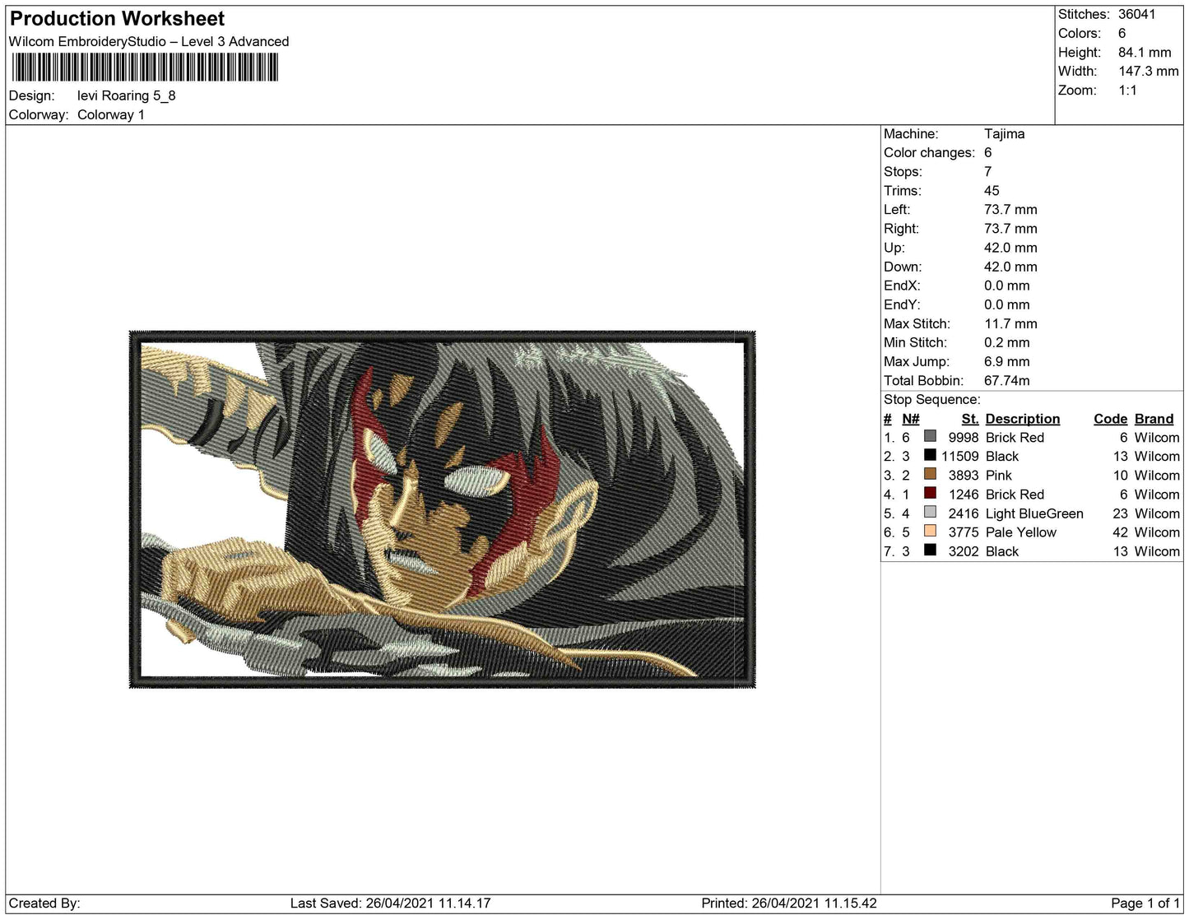Click the Total Bobbin value 67.74m
Screen dimensions: 1189x915
click(x=1007, y=380)
